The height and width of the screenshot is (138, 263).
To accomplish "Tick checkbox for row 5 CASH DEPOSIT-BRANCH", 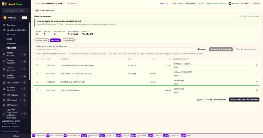I will (37, 90).
